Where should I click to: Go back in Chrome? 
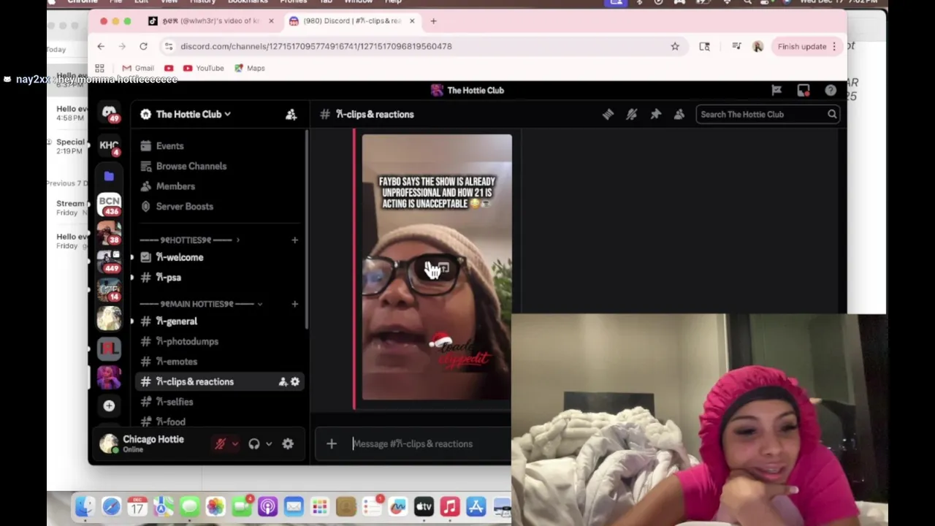click(101, 46)
